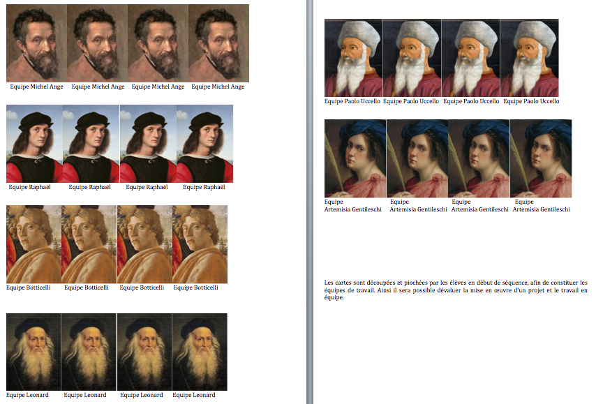Select the leftmost Leonard portrait

click(x=33, y=352)
